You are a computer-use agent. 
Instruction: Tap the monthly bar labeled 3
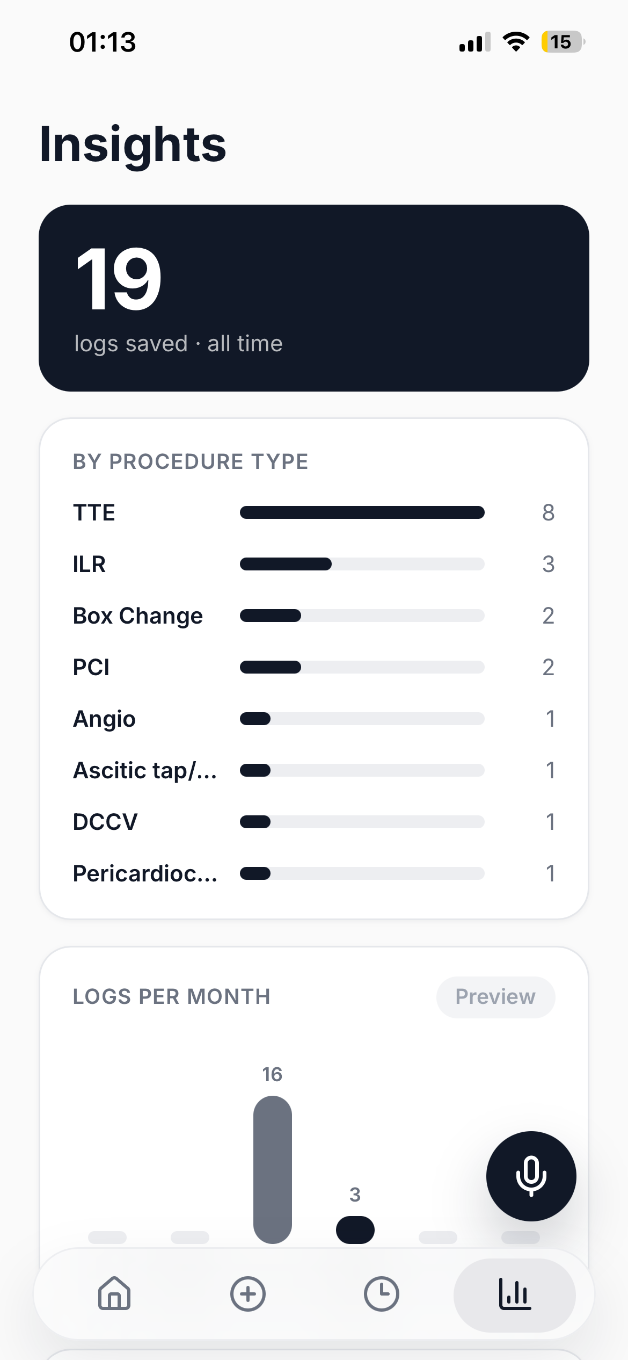355,1229
